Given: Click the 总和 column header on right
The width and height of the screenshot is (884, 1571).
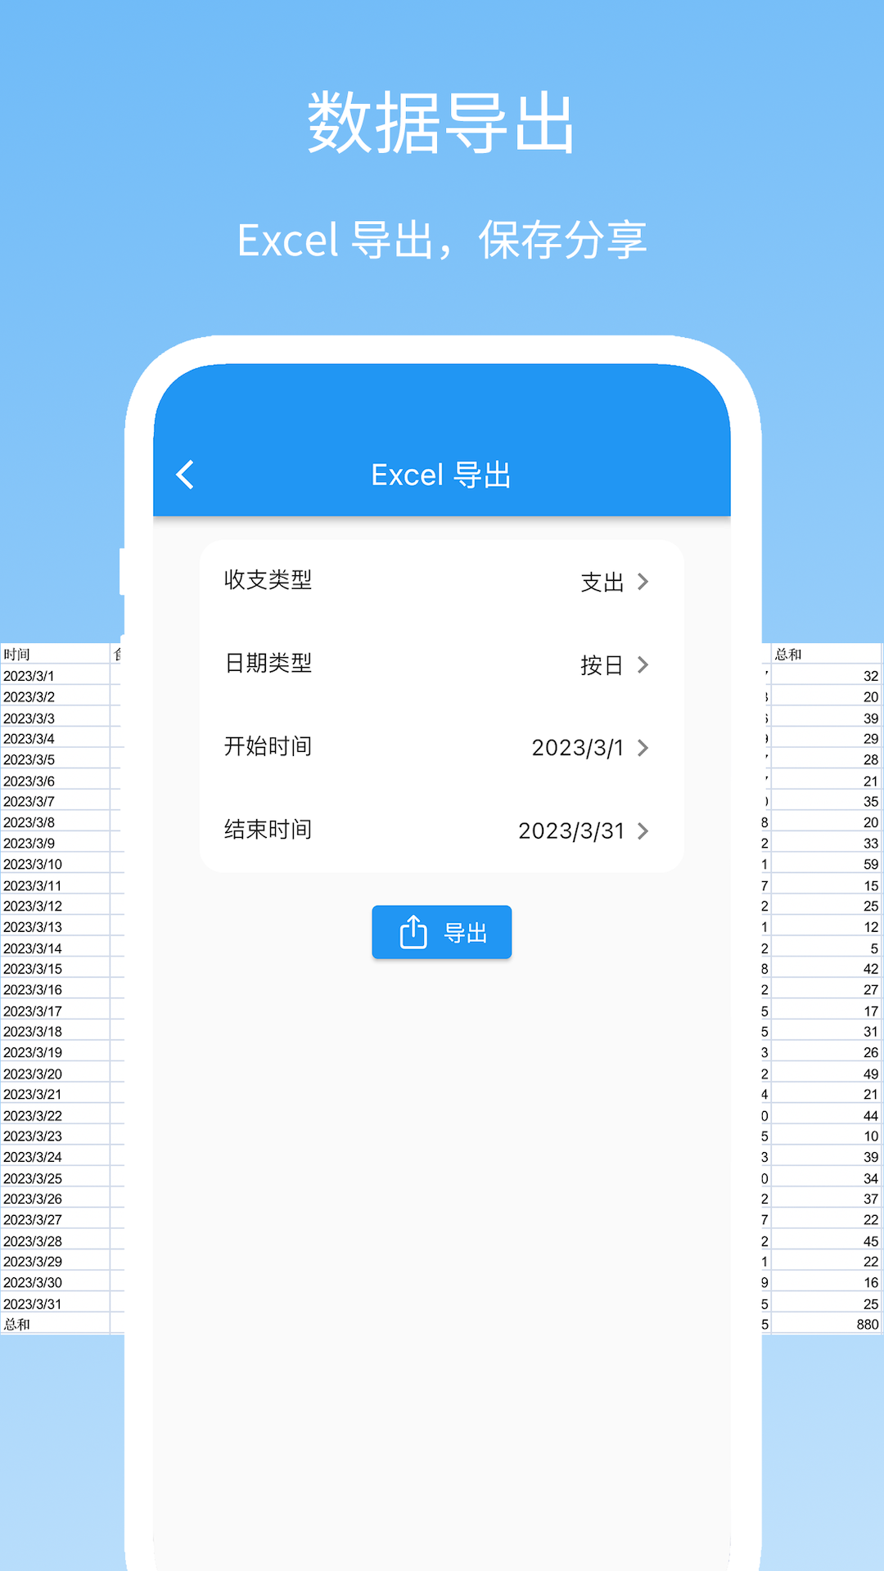Looking at the screenshot, I should 788,654.
